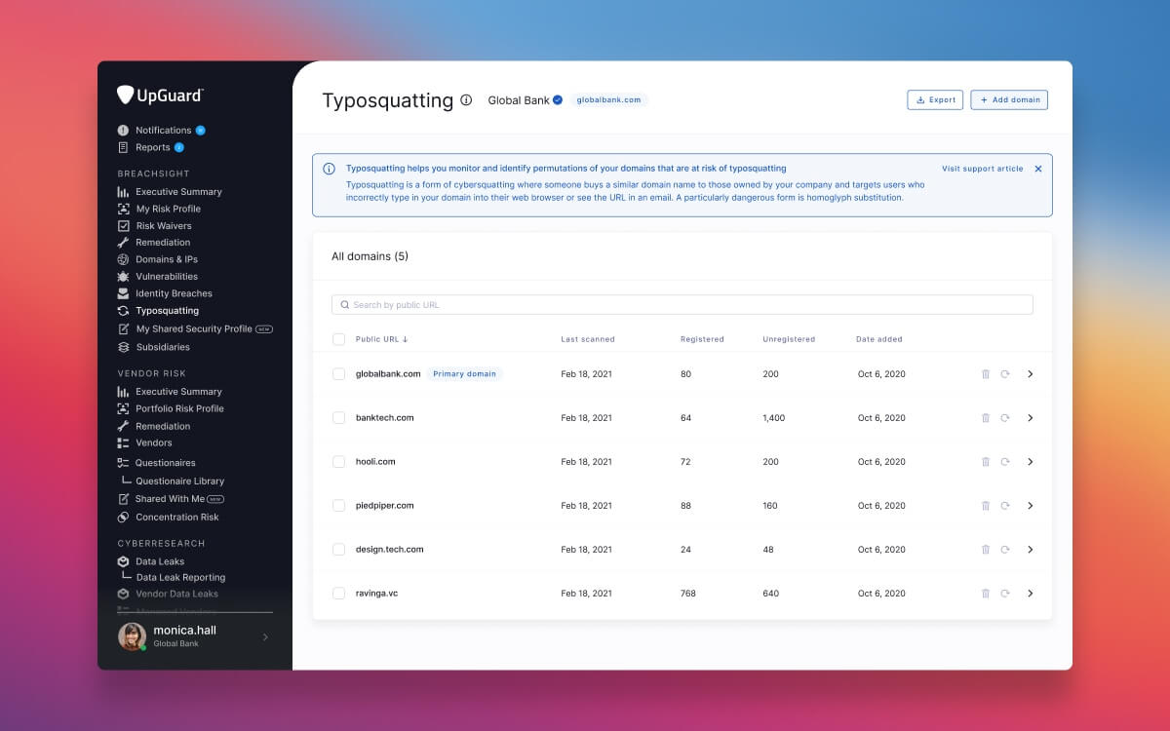Click the Shared With Me icon
Viewport: 1170px width, 731px height.
tap(123, 499)
